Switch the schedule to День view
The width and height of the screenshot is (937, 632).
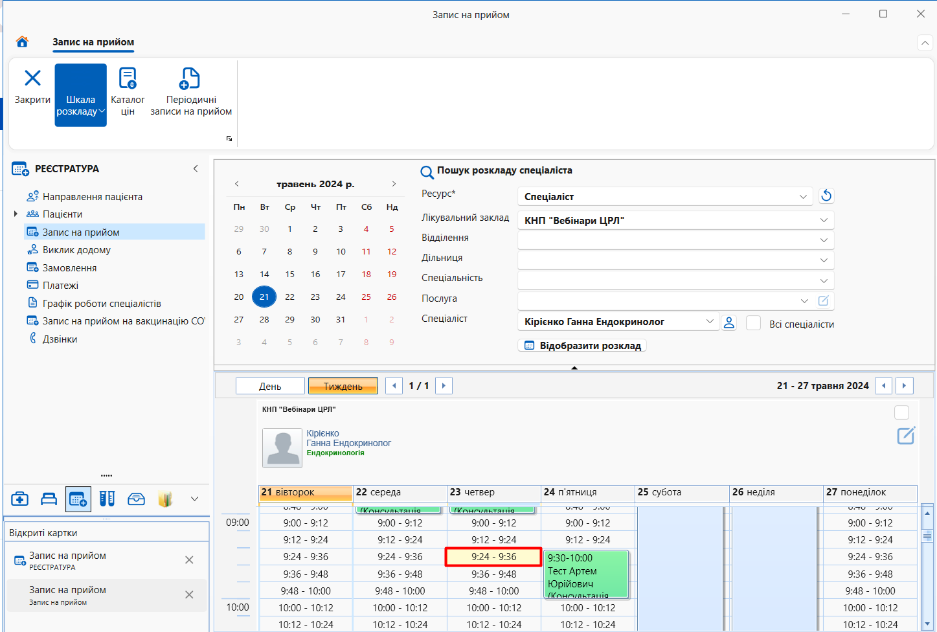tap(270, 386)
